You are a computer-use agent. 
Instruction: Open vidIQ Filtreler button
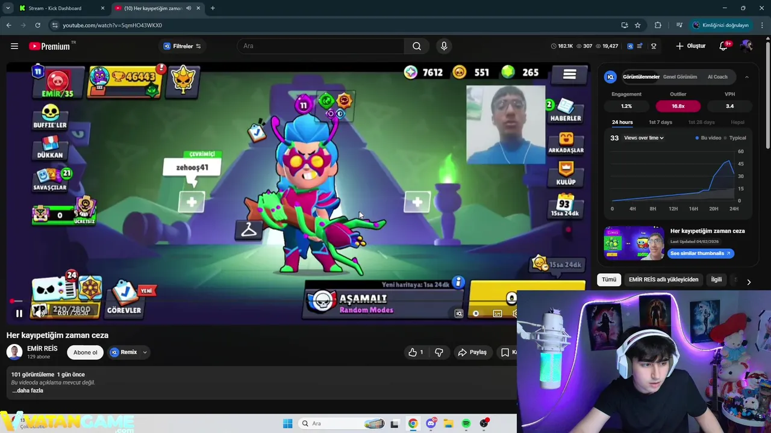click(x=182, y=46)
